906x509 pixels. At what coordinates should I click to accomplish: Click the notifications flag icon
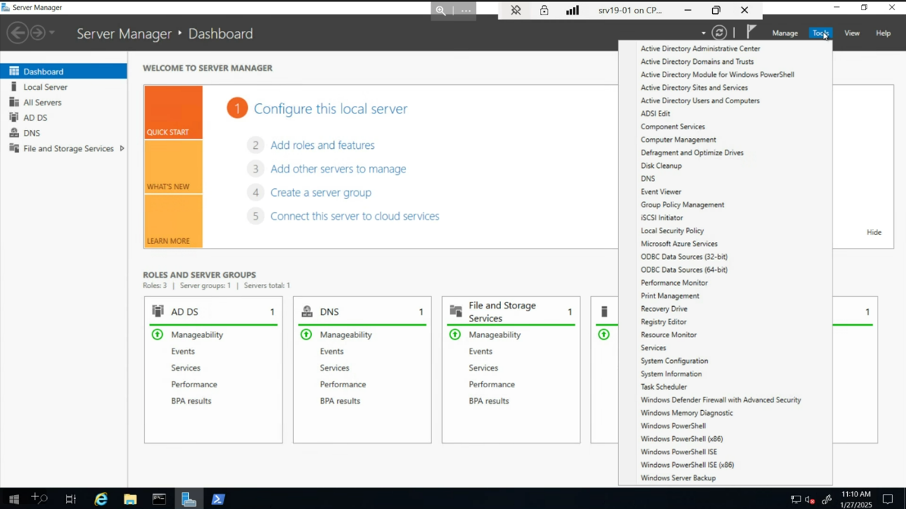(x=751, y=32)
